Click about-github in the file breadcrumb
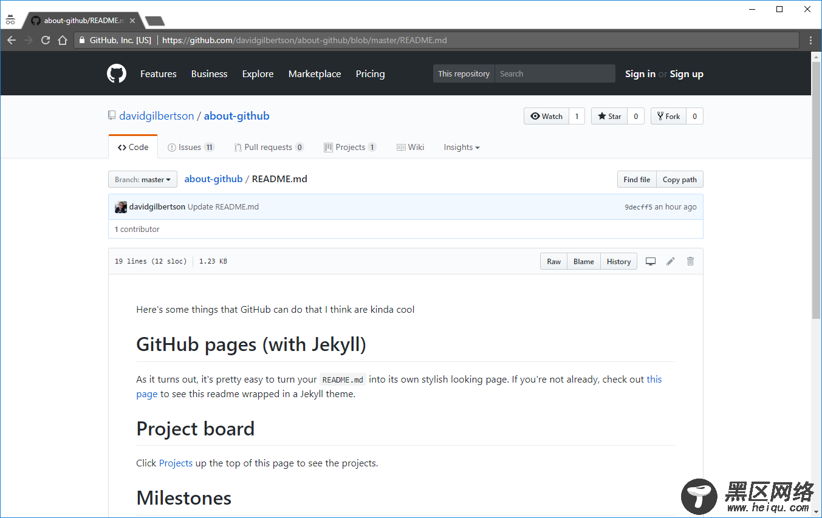The width and height of the screenshot is (822, 518). point(213,179)
